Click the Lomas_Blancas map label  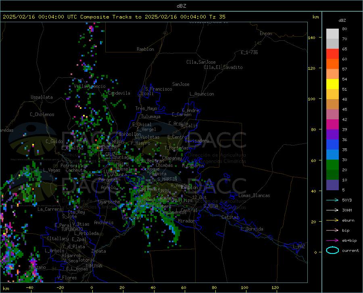(x=254, y=195)
